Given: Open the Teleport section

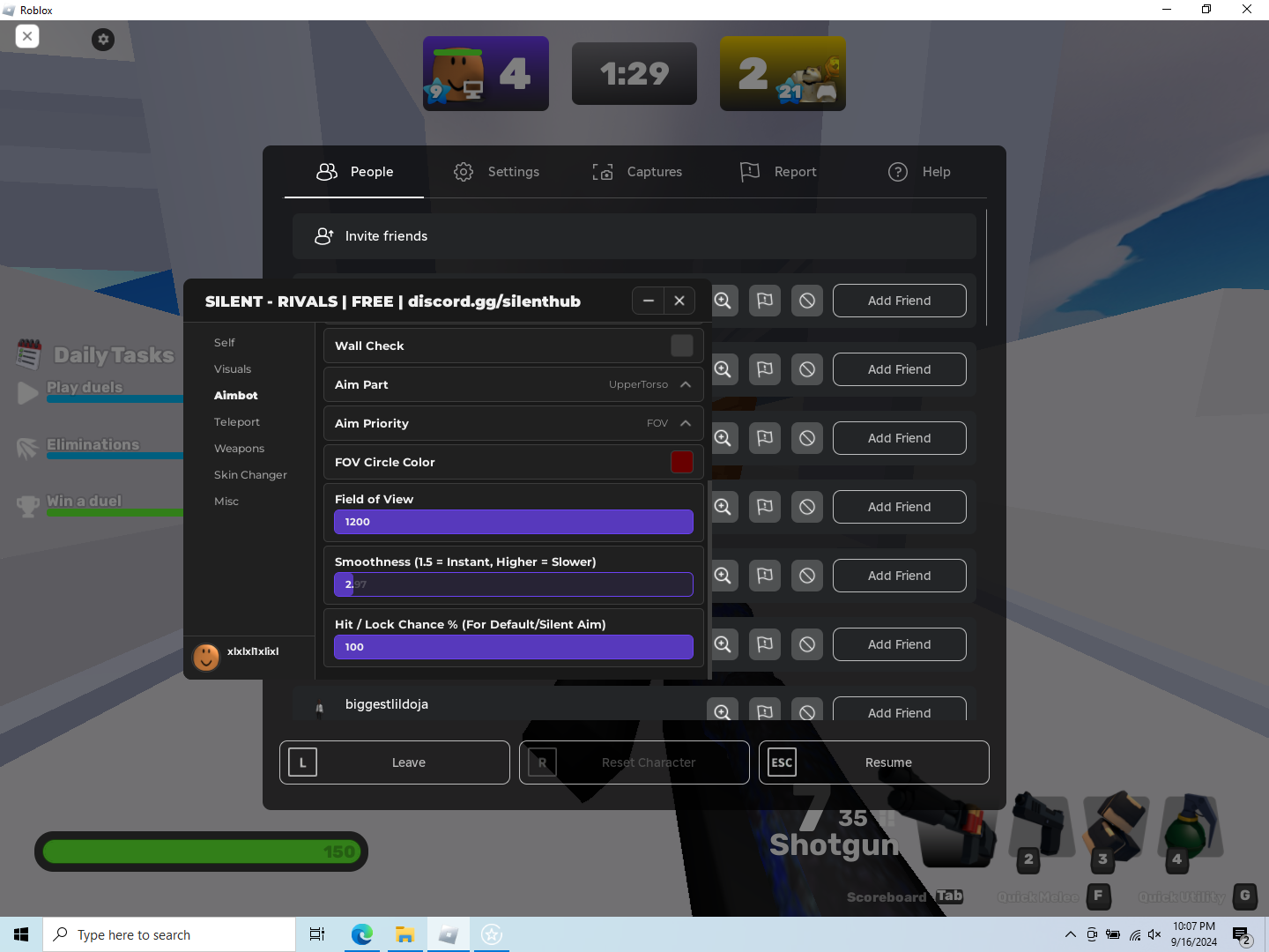Looking at the screenshot, I should 237,422.
